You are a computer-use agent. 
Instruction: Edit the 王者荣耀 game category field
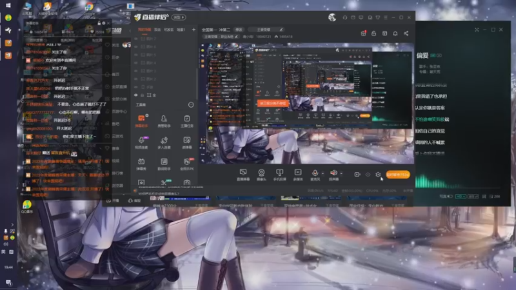266,30
